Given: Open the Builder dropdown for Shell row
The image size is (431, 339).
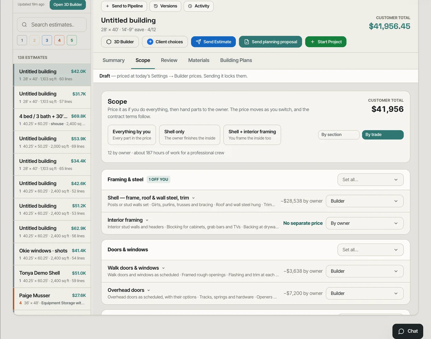Looking at the screenshot, I should (365, 201).
